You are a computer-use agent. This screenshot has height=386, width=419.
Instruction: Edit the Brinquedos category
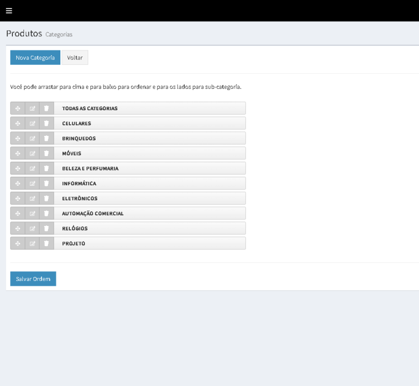point(32,138)
